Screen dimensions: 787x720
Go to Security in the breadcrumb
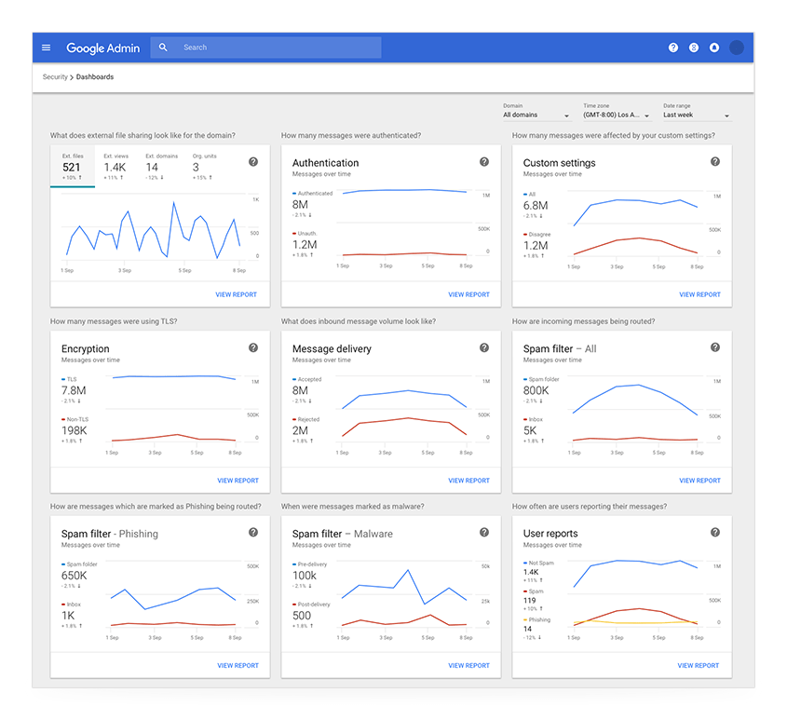(x=55, y=77)
